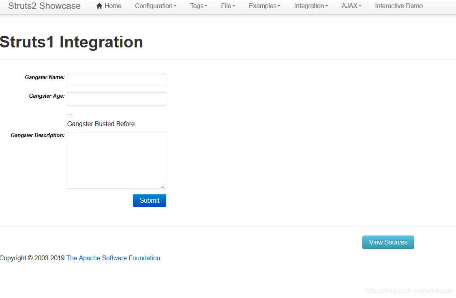Expand the Integration dropdown menu

click(x=311, y=6)
